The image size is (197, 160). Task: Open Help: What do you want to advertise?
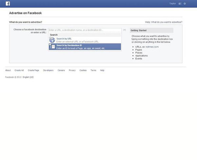click(164, 22)
